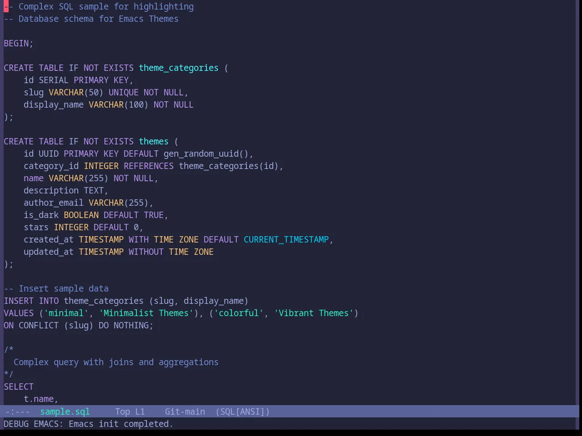Click VARCHAR(100) on display_name line

tap(118, 104)
